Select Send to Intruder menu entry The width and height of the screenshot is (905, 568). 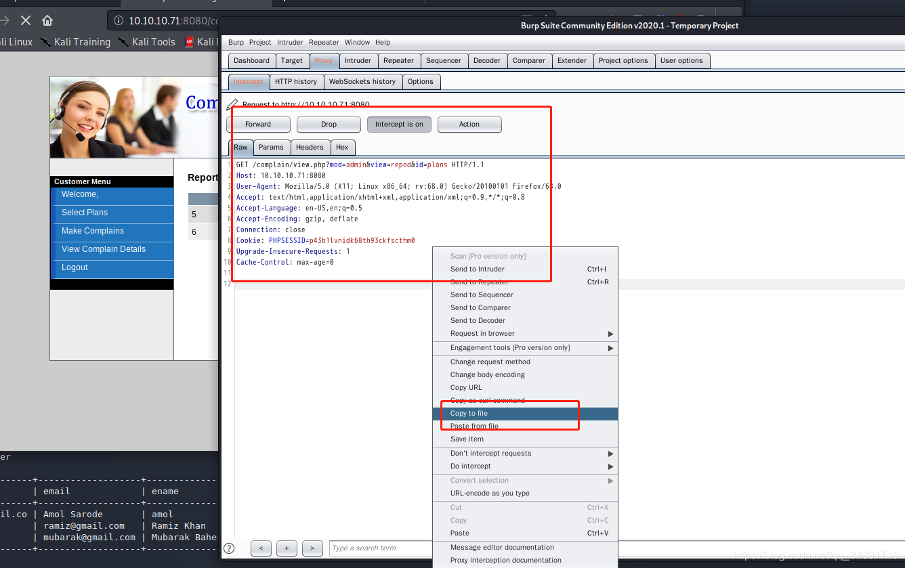pos(525,269)
